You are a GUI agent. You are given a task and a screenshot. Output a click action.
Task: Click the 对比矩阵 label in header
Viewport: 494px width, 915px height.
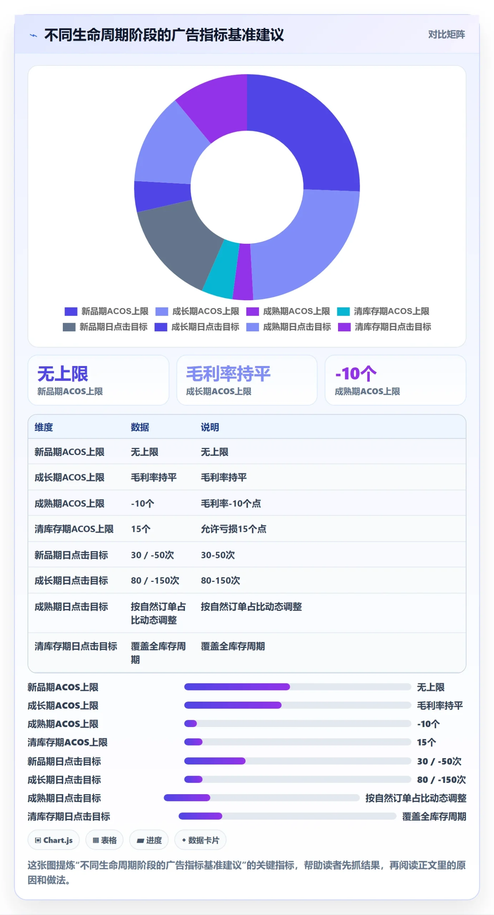(x=446, y=35)
